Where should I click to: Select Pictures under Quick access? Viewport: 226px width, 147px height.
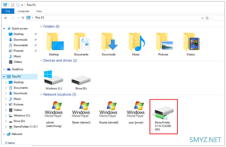point(18,51)
